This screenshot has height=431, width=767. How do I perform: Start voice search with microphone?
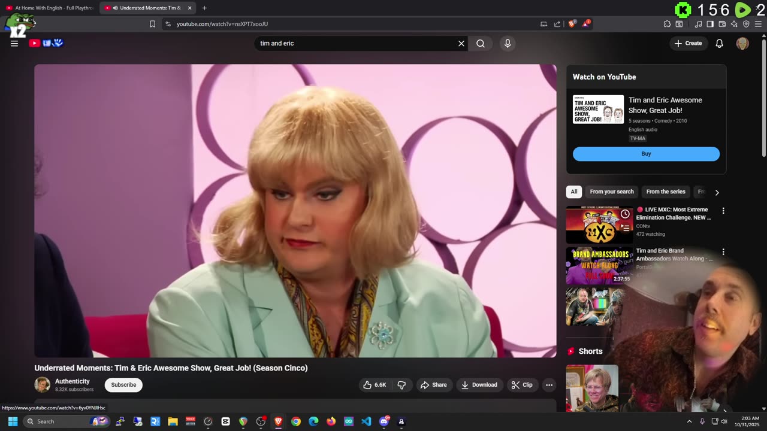[x=508, y=43]
